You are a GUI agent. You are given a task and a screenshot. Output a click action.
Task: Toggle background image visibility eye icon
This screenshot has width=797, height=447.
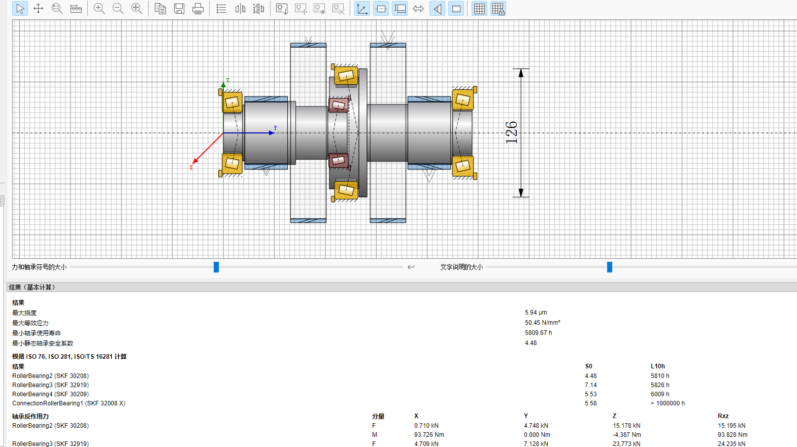320,9
